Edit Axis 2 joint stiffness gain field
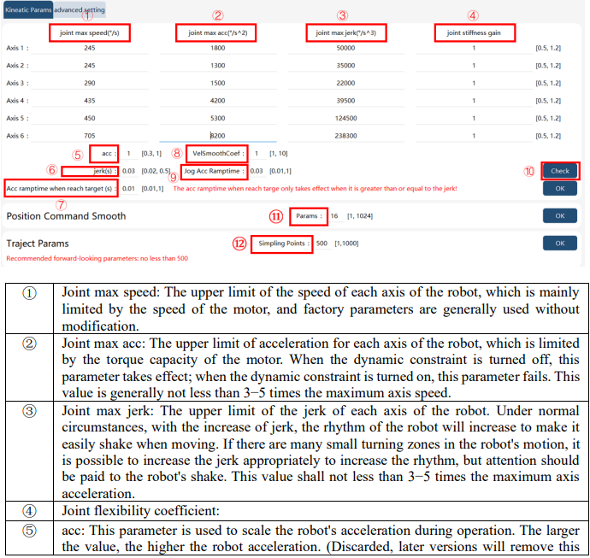 coord(474,66)
